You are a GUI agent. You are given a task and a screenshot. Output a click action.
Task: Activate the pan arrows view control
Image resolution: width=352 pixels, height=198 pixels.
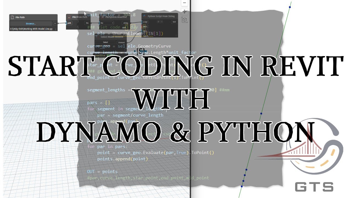pyautogui.click(x=185, y=12)
